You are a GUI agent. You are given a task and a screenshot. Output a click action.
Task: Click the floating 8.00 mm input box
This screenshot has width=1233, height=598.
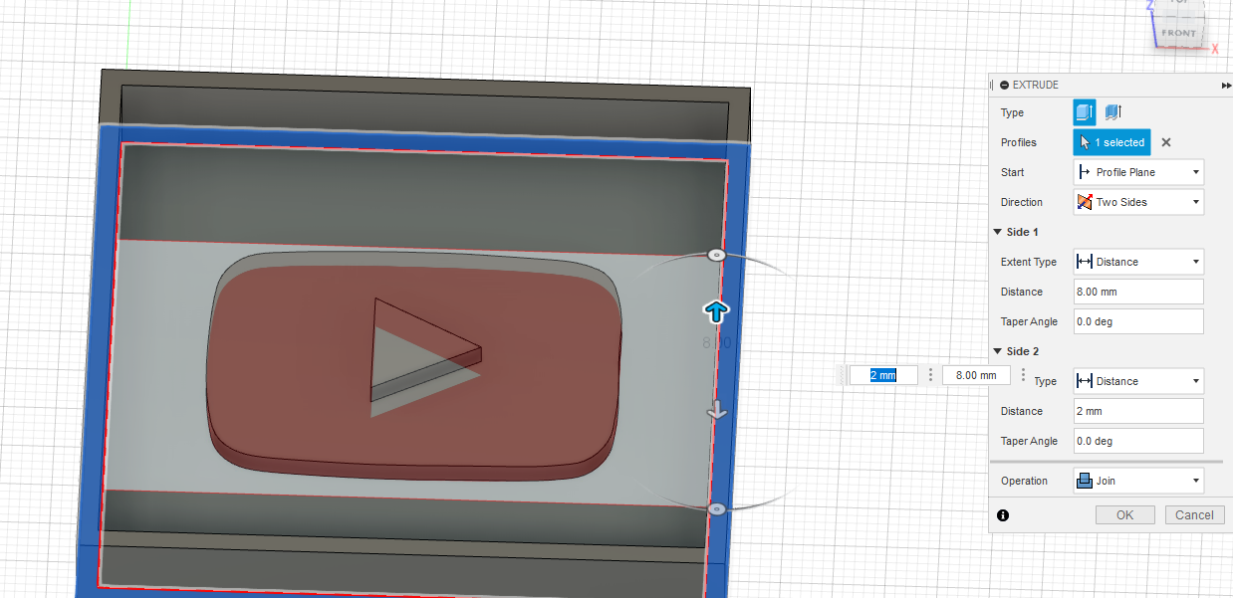[976, 375]
